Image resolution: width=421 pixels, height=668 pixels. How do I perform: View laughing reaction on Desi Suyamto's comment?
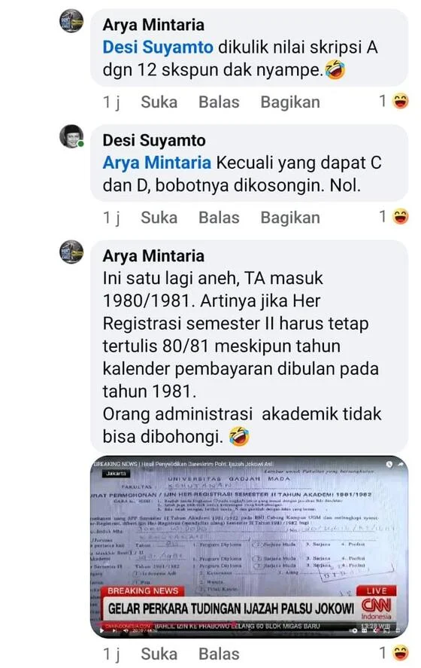401,217
